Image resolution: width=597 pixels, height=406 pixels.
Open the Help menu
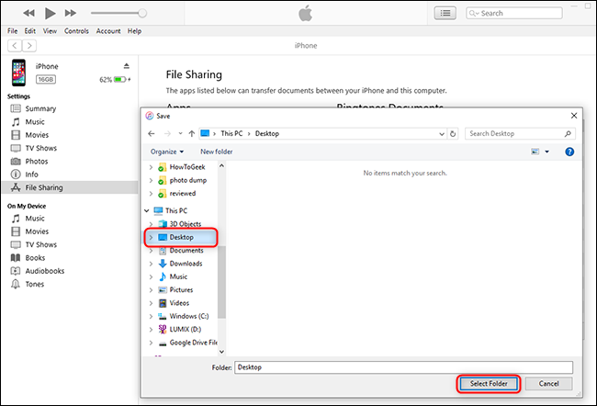pyautogui.click(x=134, y=31)
